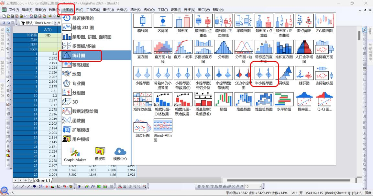The image size is (373, 196).
Task: Expand the 最近使用的 recent plots category
Action: point(96,18)
